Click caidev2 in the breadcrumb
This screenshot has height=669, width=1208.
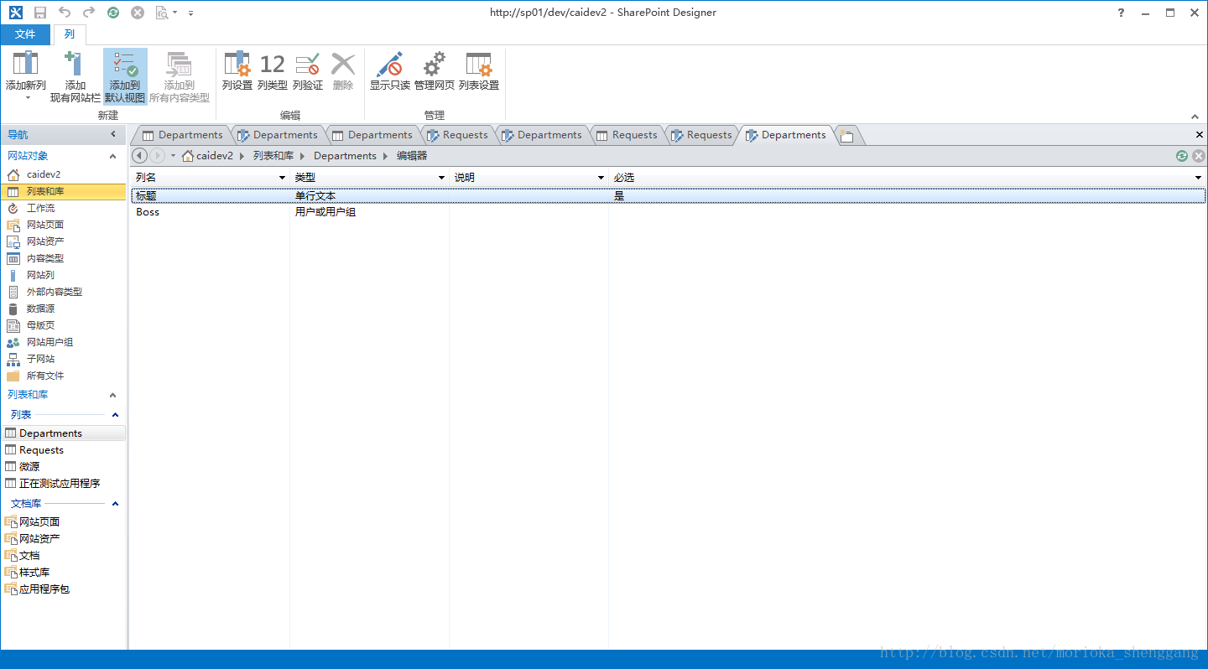(x=214, y=156)
